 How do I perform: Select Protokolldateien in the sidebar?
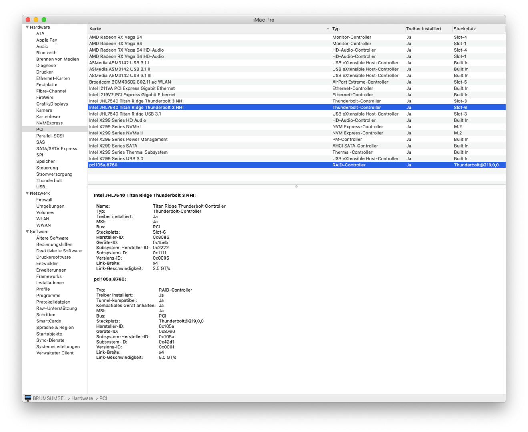pyautogui.click(x=53, y=302)
